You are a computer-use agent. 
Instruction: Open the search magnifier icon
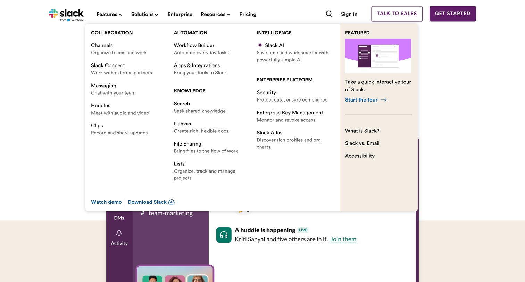tap(329, 14)
